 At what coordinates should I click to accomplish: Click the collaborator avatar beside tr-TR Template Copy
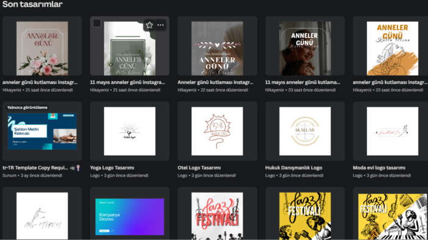pyautogui.click(x=78, y=168)
